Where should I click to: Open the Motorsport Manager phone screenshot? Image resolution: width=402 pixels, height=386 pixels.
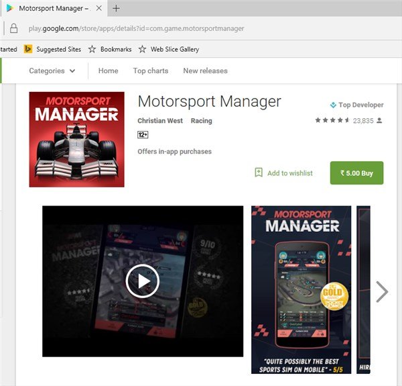301,289
